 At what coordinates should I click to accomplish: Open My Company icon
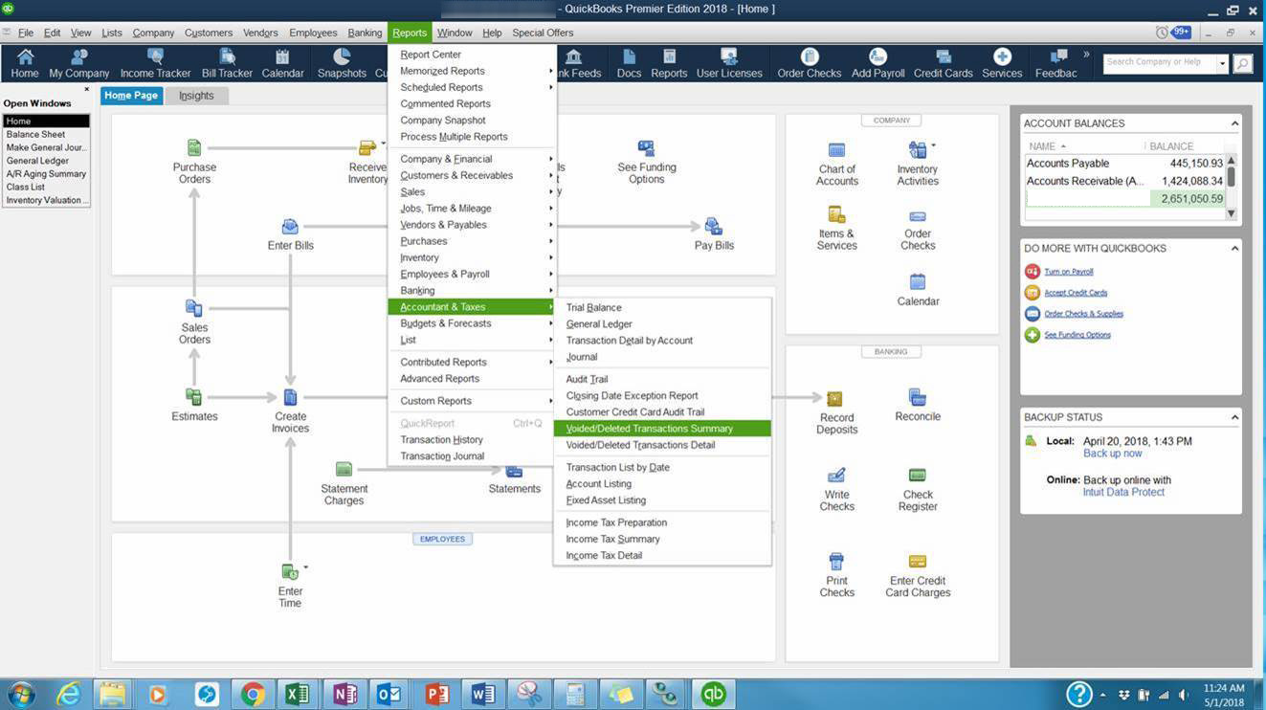[x=79, y=63]
